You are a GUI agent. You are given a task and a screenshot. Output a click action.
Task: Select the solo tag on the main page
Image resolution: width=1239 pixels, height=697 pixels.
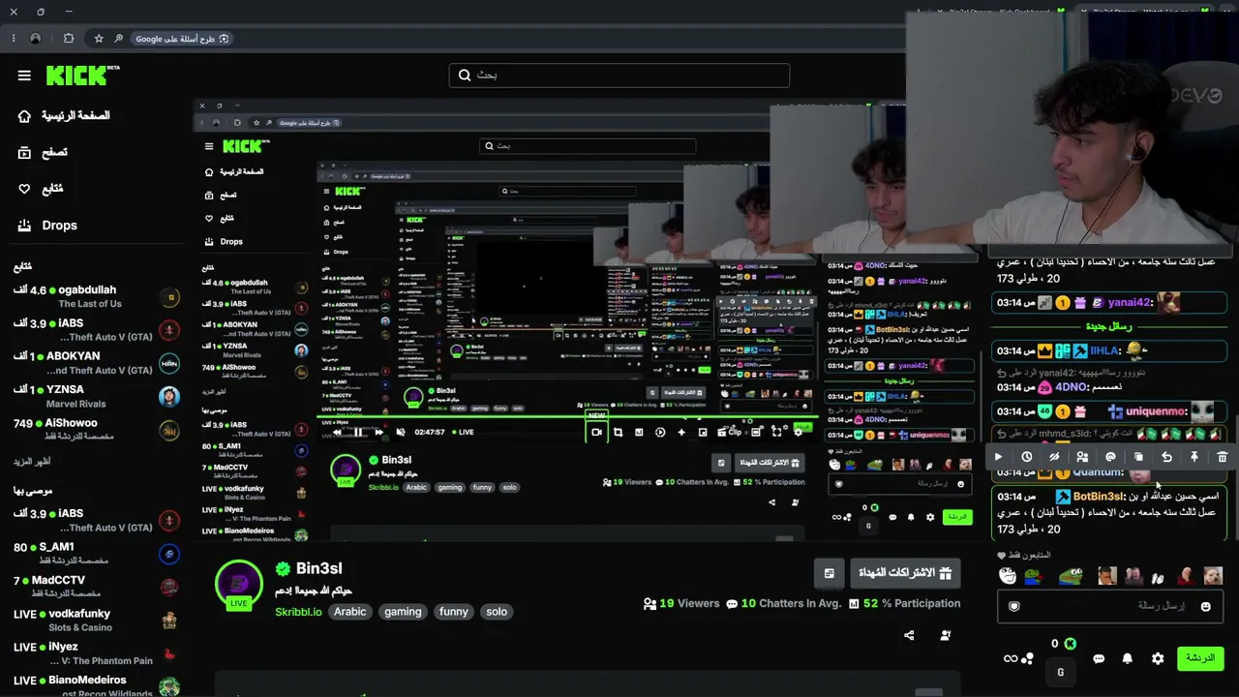497,612
